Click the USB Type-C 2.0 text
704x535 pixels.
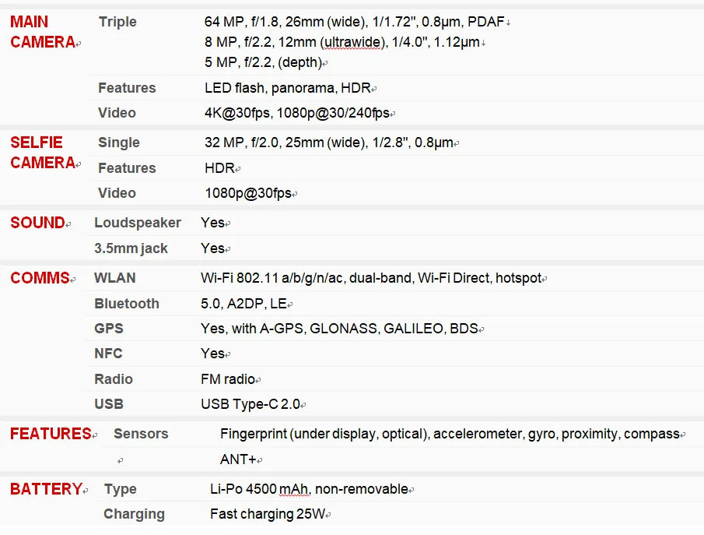point(250,404)
